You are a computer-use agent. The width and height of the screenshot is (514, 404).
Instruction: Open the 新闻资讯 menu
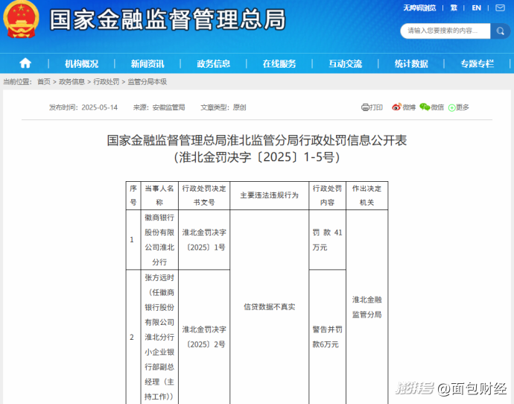point(147,63)
